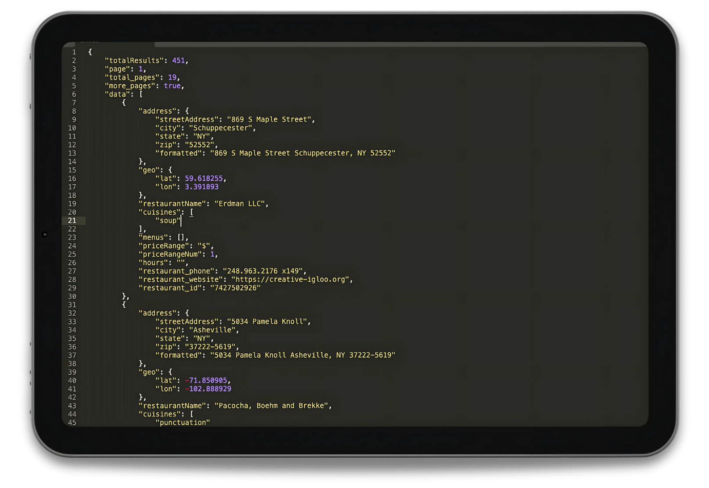This screenshot has width=709, height=488.
Task: Click the state value "NY" on line 35
Action: click(x=202, y=338)
